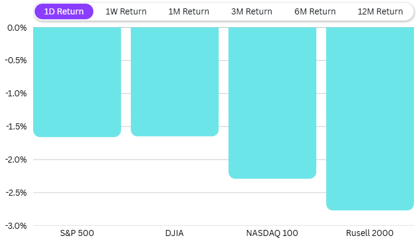Open the 1M Return tab
The width and height of the screenshot is (420, 242).
[x=189, y=11]
